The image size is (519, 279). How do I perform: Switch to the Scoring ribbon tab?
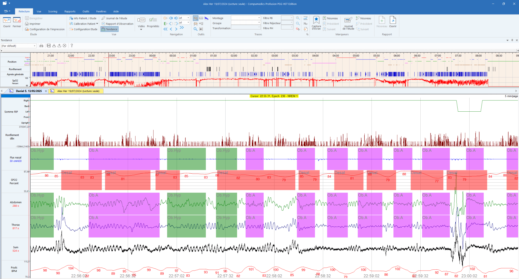53,11
